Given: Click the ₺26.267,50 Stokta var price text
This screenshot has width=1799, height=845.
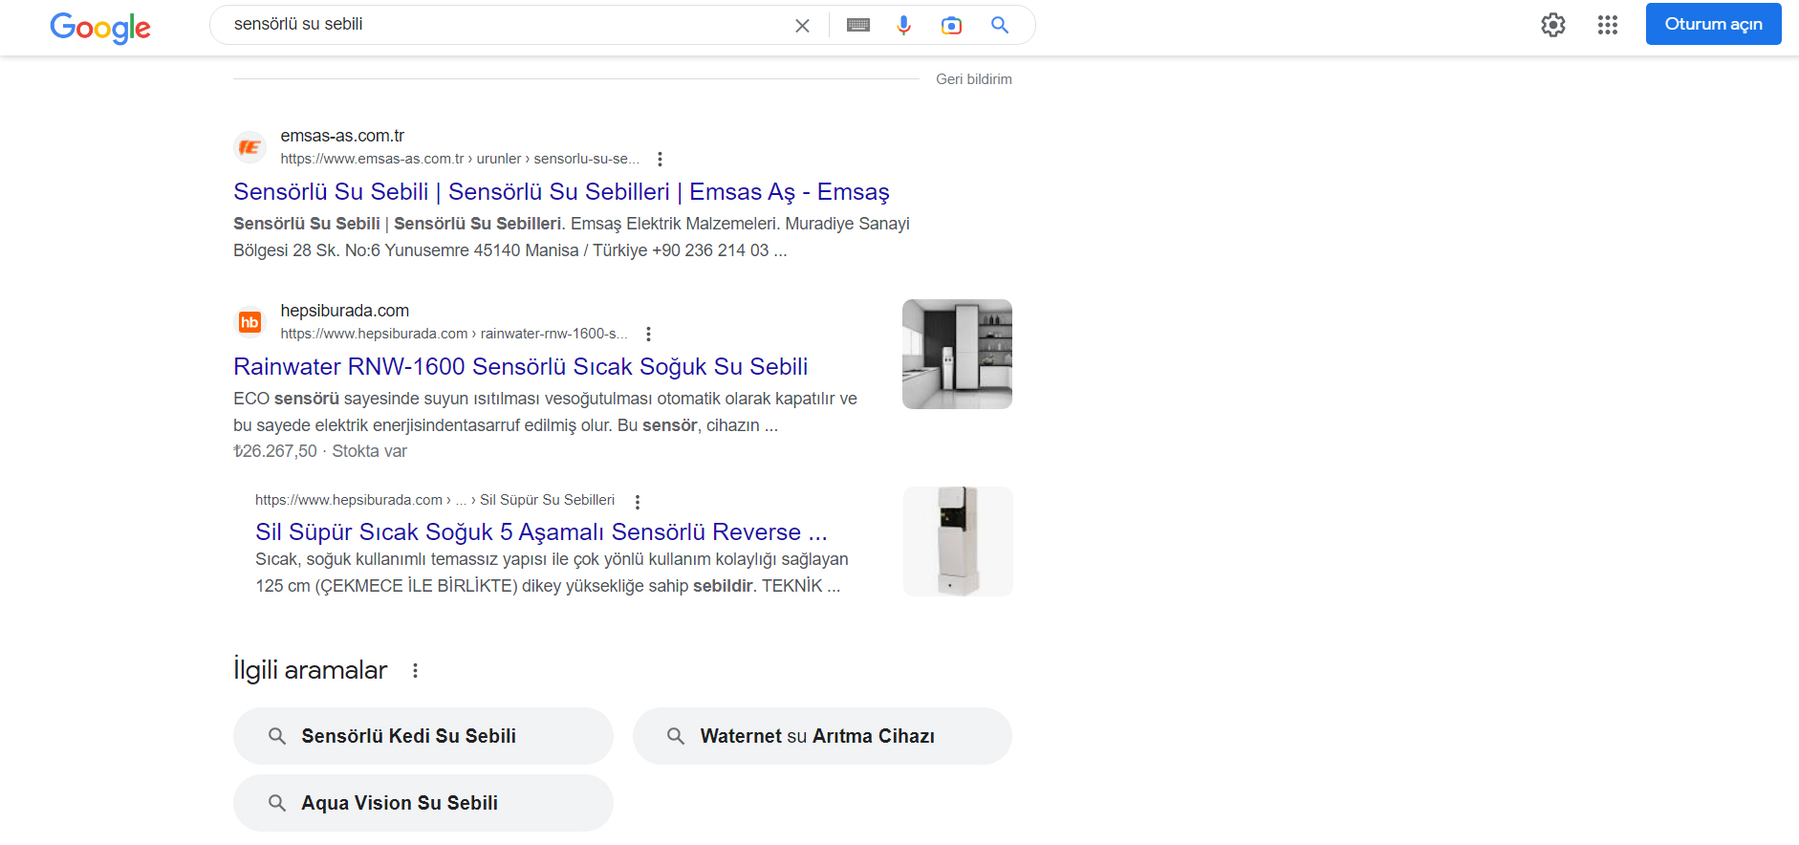Looking at the screenshot, I should click(x=320, y=451).
